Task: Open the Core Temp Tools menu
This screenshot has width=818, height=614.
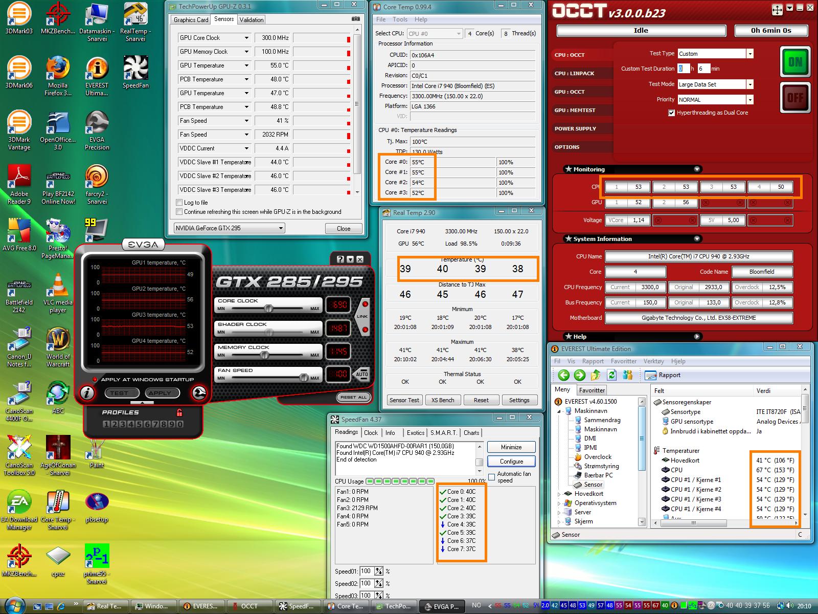Action: pyautogui.click(x=400, y=19)
